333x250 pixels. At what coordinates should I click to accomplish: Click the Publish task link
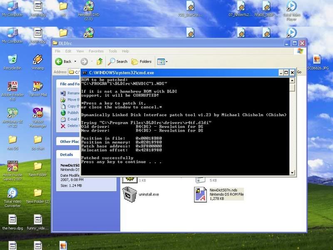[x=73, y=112]
